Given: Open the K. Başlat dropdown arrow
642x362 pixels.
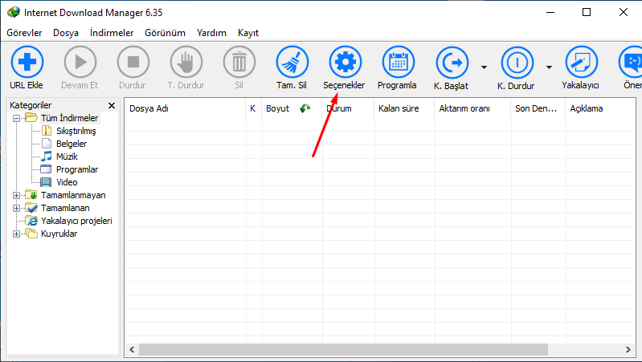Looking at the screenshot, I should coord(484,67).
